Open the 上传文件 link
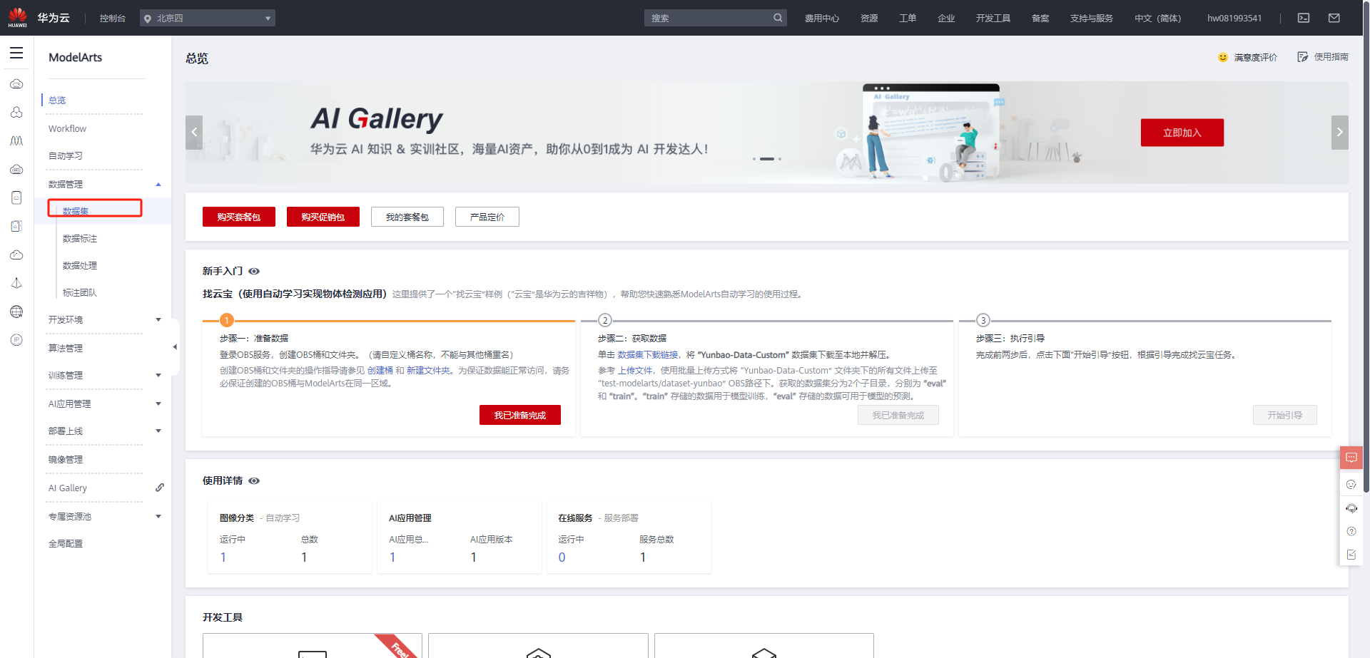Image resolution: width=1370 pixels, height=658 pixels. point(635,371)
